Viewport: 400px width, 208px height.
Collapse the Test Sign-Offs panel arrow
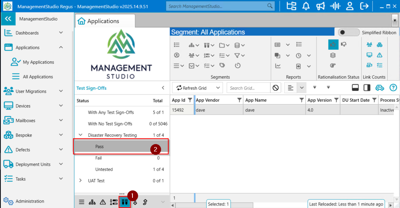[x=163, y=88]
